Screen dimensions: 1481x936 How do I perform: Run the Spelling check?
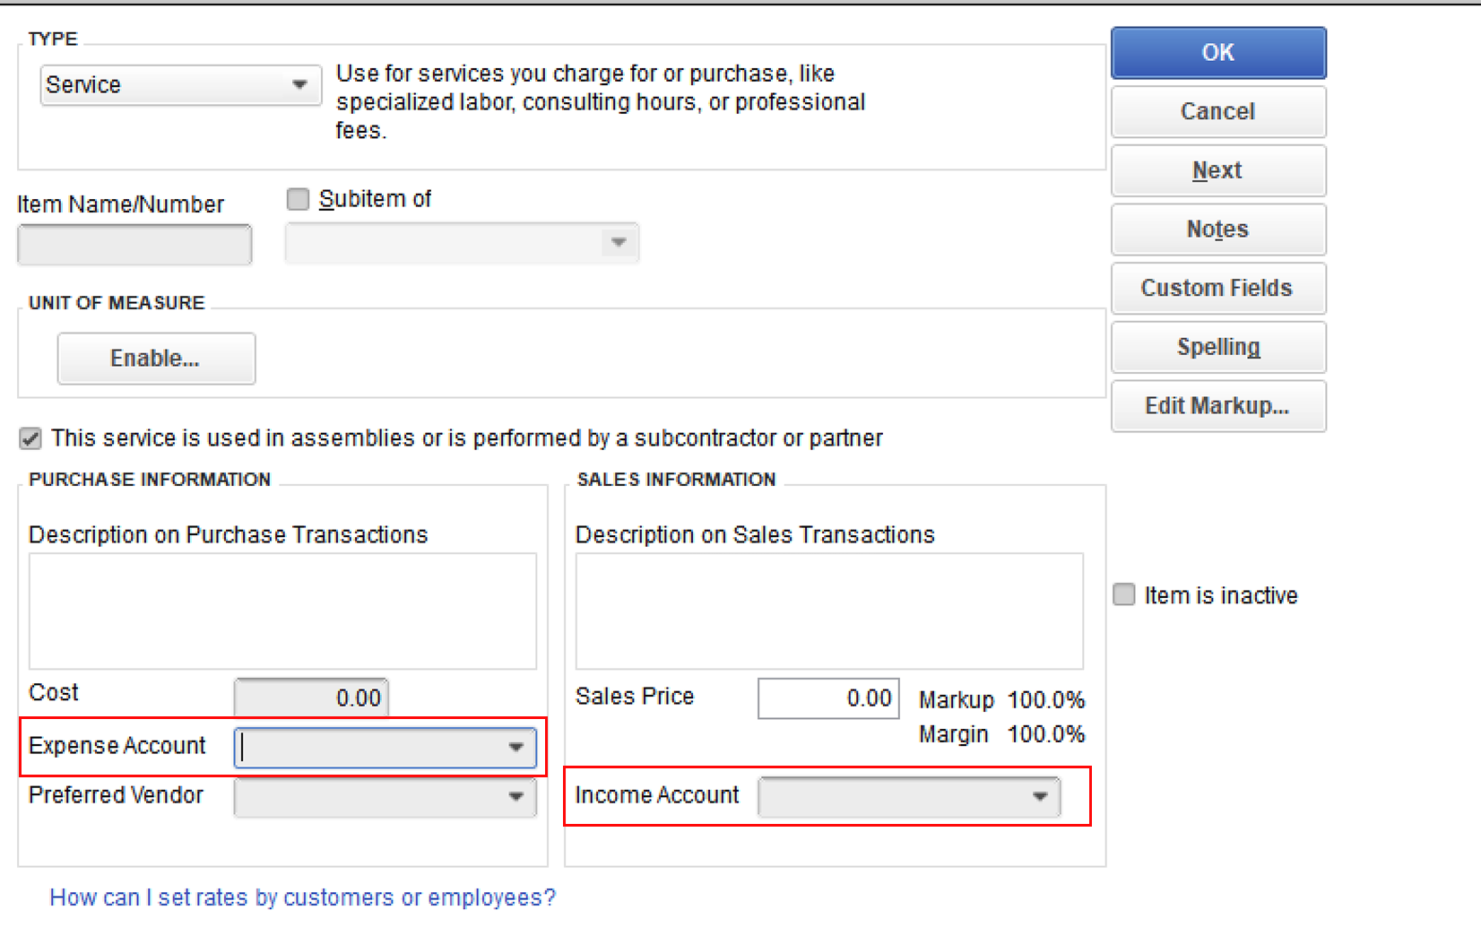(x=1217, y=347)
